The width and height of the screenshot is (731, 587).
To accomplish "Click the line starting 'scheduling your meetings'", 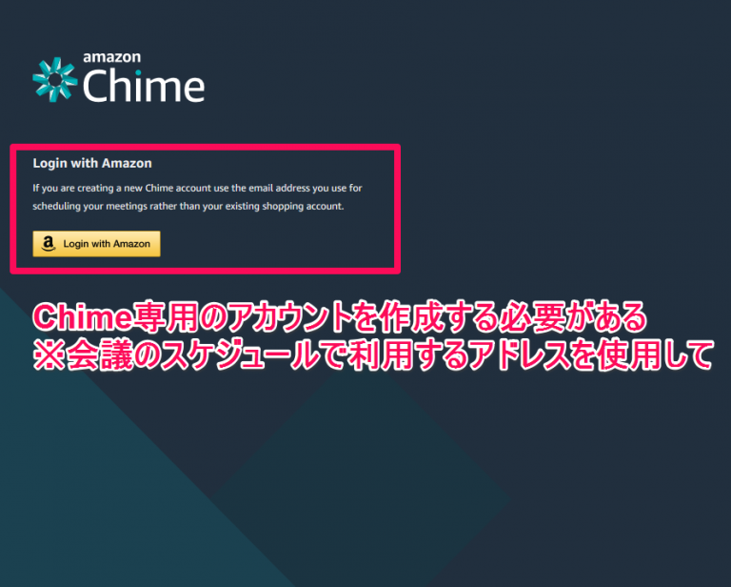I will [188, 206].
